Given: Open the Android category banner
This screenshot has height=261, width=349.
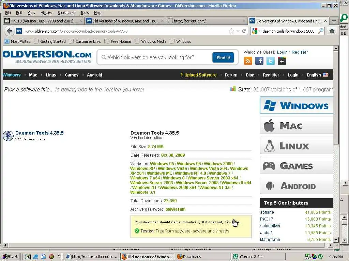Looking at the screenshot, I should point(297,186).
